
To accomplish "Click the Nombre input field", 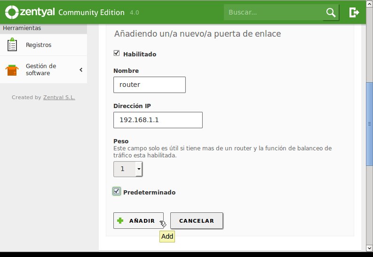I will pyautogui.click(x=150, y=85).
